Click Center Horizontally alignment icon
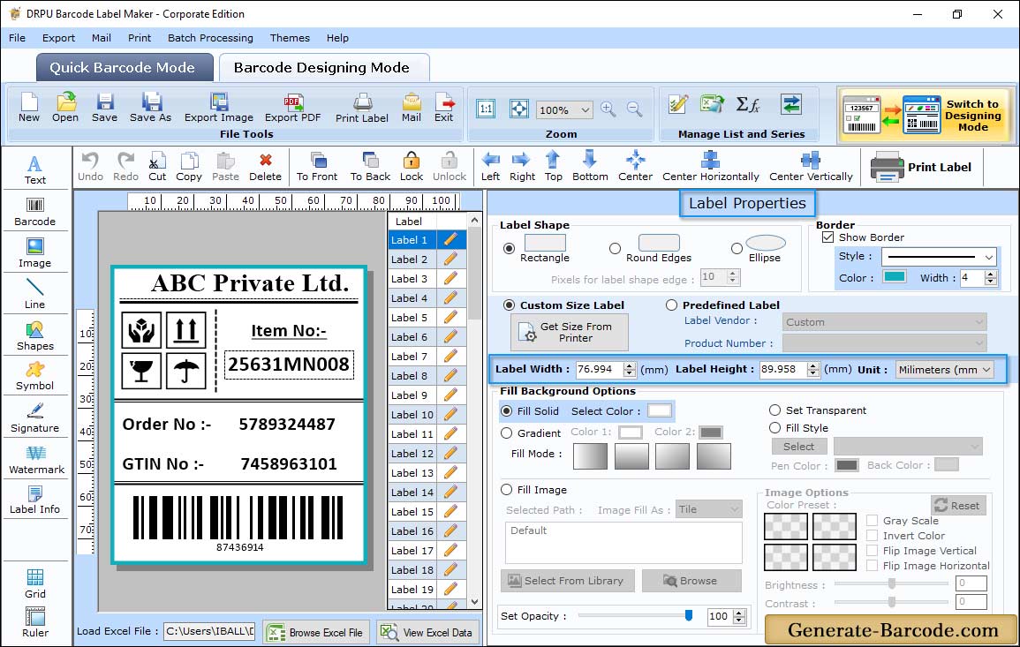1020x647 pixels. (710, 167)
